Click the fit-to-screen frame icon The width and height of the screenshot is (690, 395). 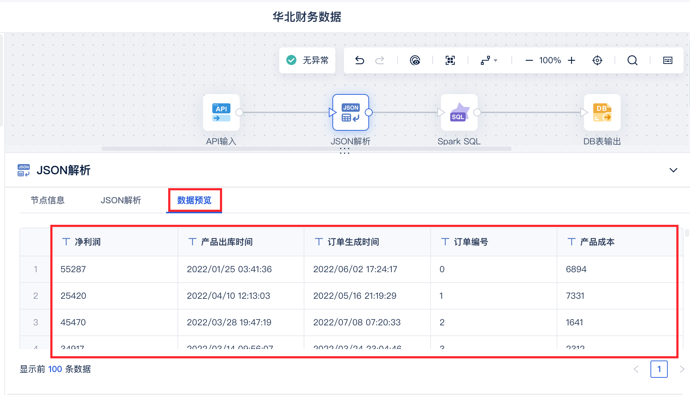click(450, 60)
